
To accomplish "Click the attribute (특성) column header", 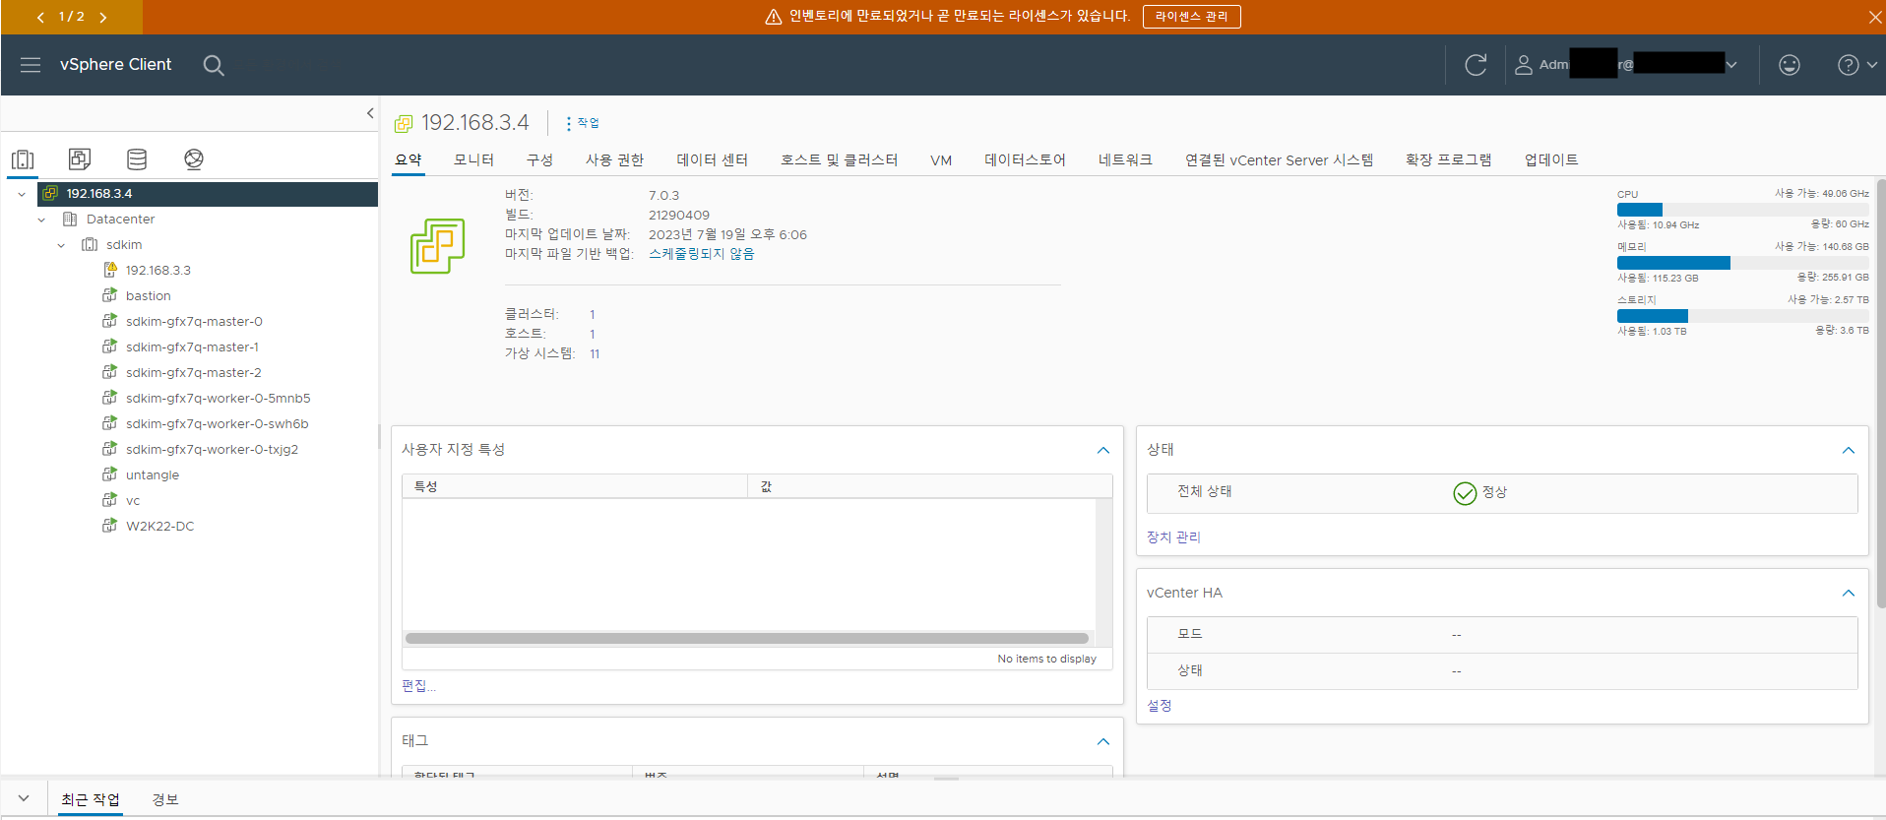I will (575, 486).
